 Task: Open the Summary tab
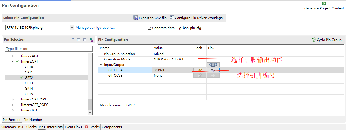point(9,127)
